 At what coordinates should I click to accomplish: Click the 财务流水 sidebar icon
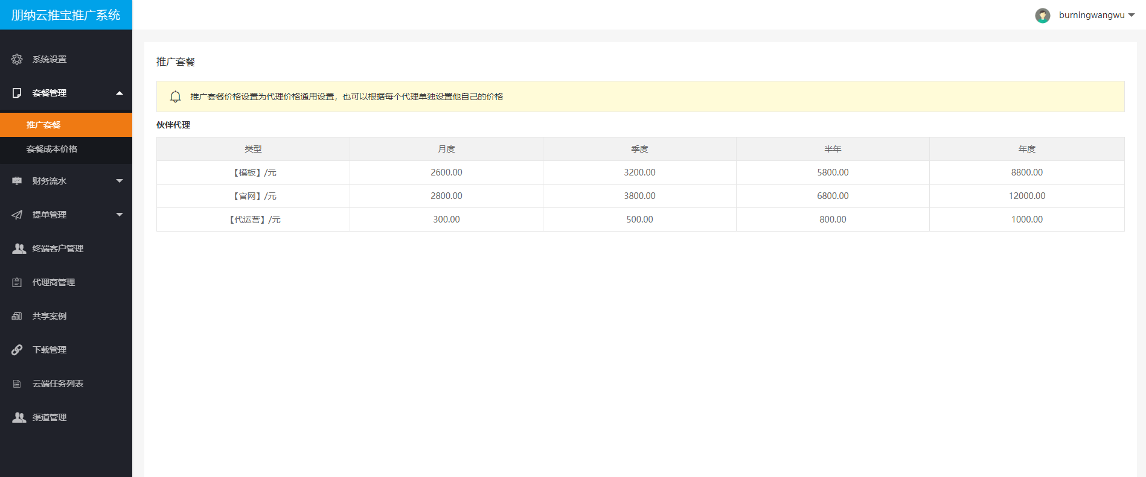point(17,181)
